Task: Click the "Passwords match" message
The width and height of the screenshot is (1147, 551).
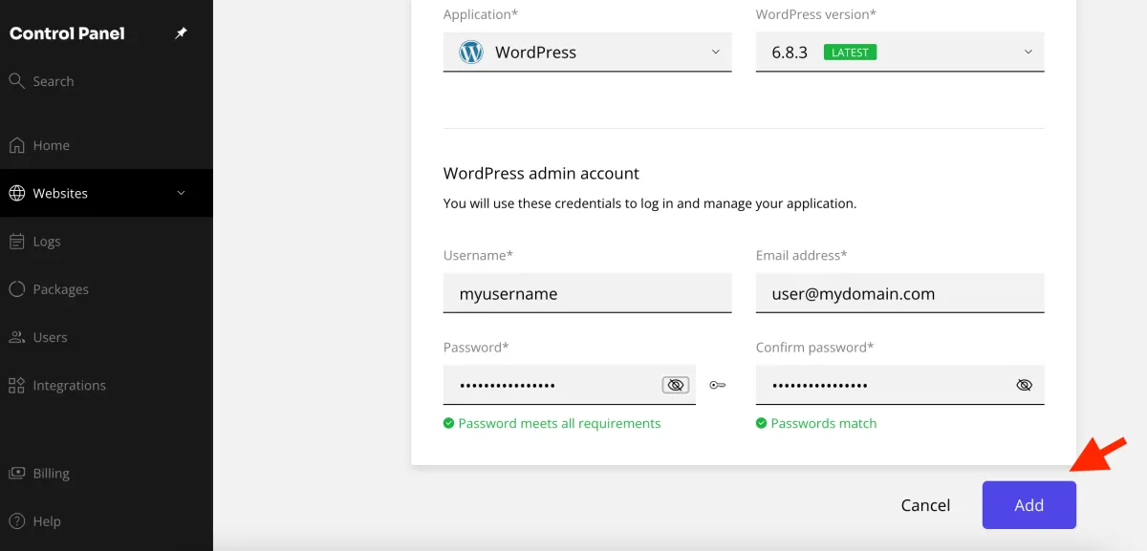Action: click(824, 423)
